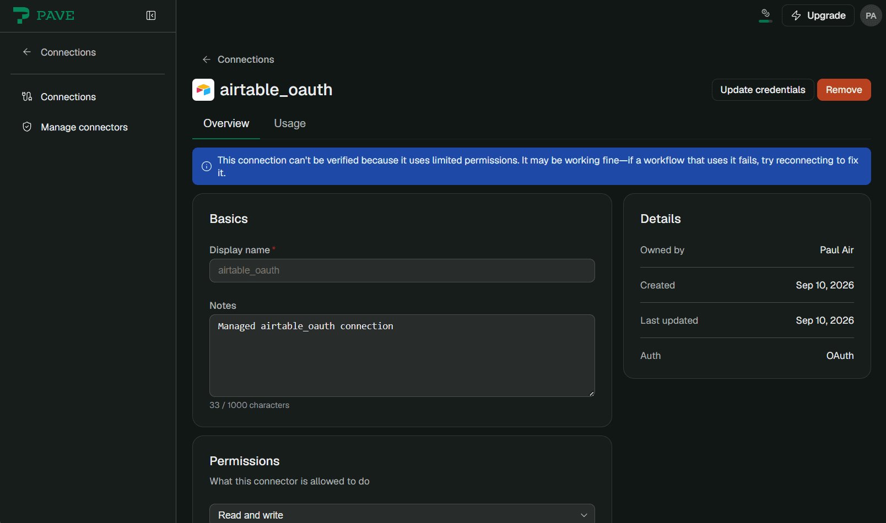Click the Created date Sep 10, 2026
The width and height of the screenshot is (886, 523).
[824, 285]
